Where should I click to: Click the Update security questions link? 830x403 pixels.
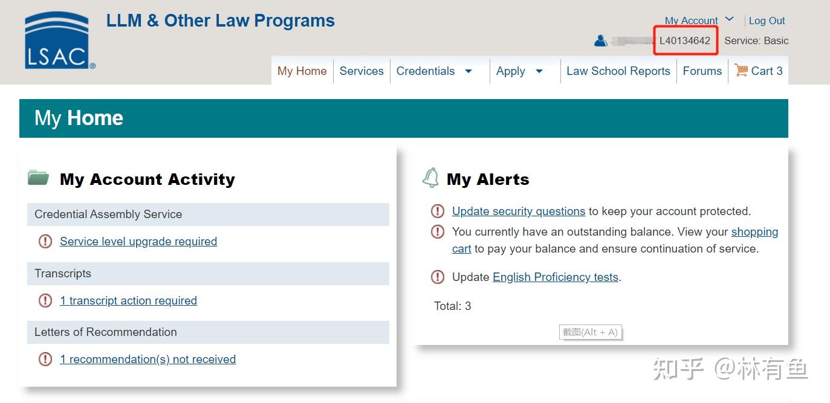[x=519, y=211]
